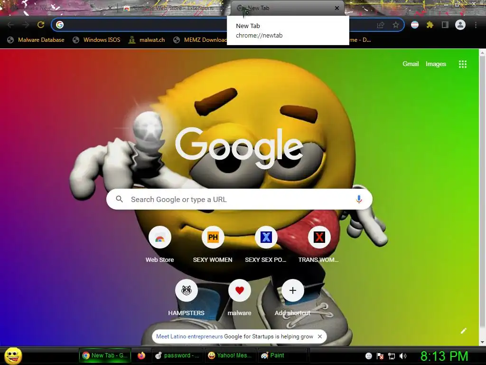Click the 8:13 PM clock
The height and width of the screenshot is (365, 486).
(x=444, y=356)
